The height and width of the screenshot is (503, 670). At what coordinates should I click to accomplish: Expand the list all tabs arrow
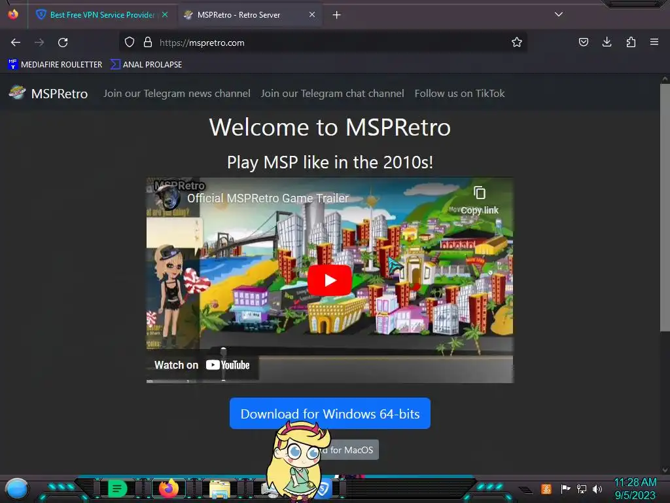click(559, 14)
